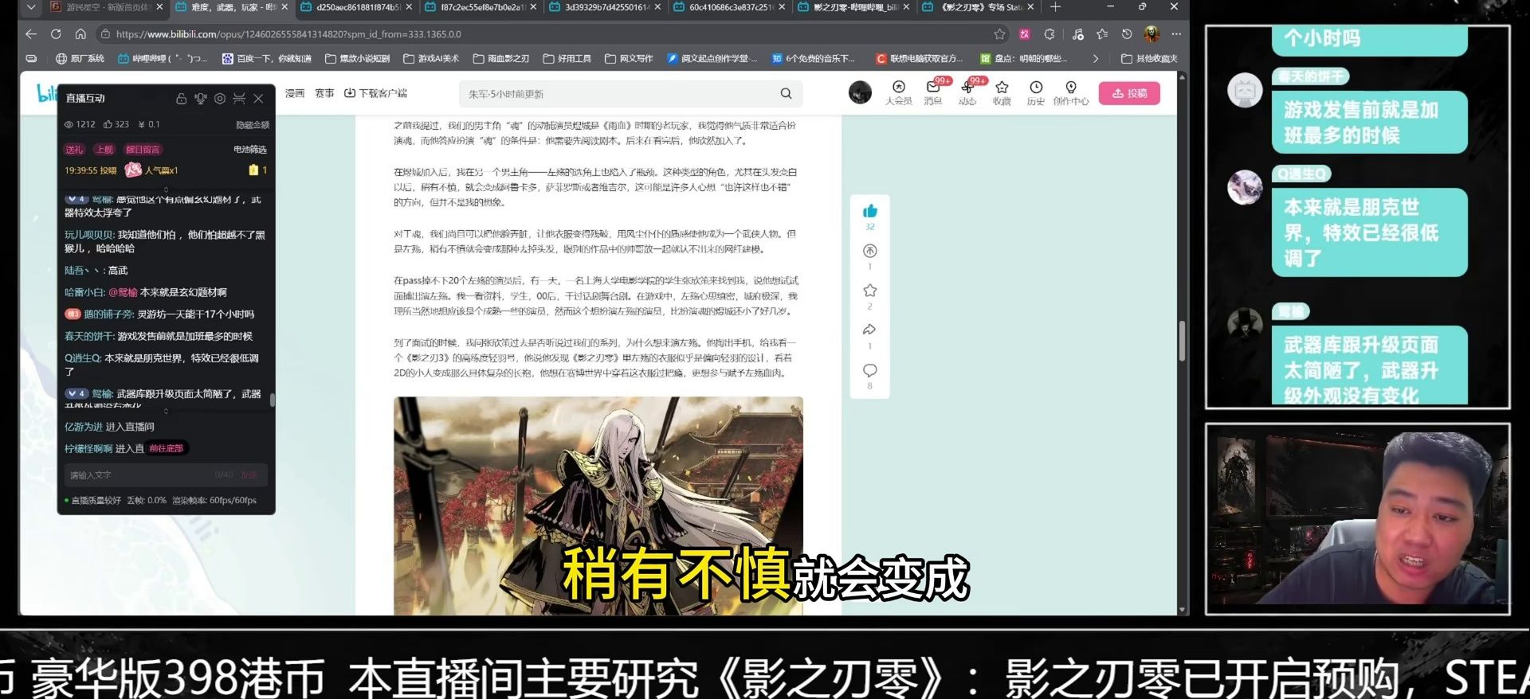Open comments via speech bubble icon

click(869, 370)
